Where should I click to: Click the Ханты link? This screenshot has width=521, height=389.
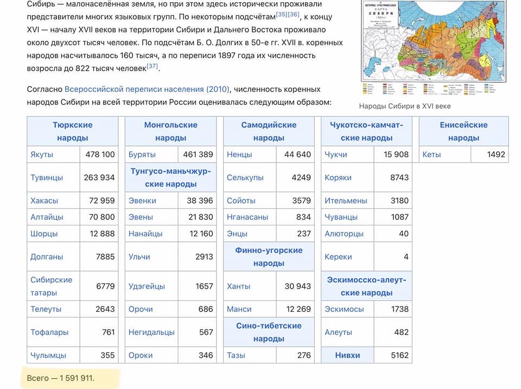(x=239, y=286)
